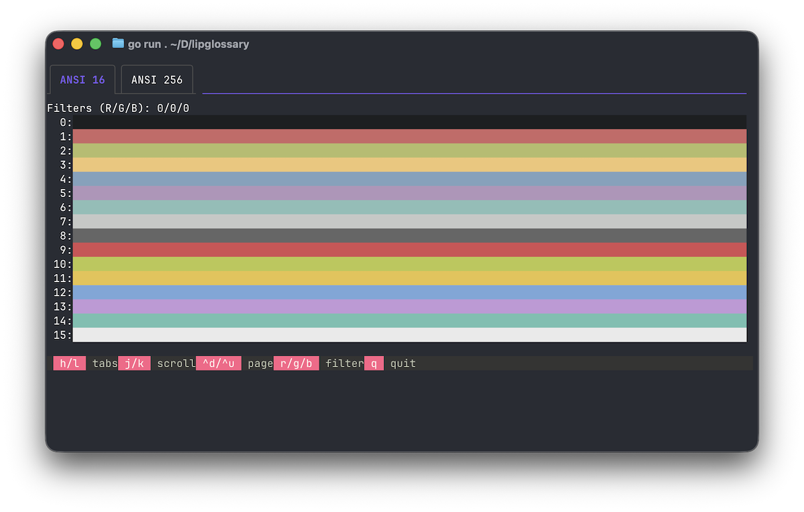Click the j/k scroll key hint
Screen dimensions: 804x512
(x=135, y=363)
